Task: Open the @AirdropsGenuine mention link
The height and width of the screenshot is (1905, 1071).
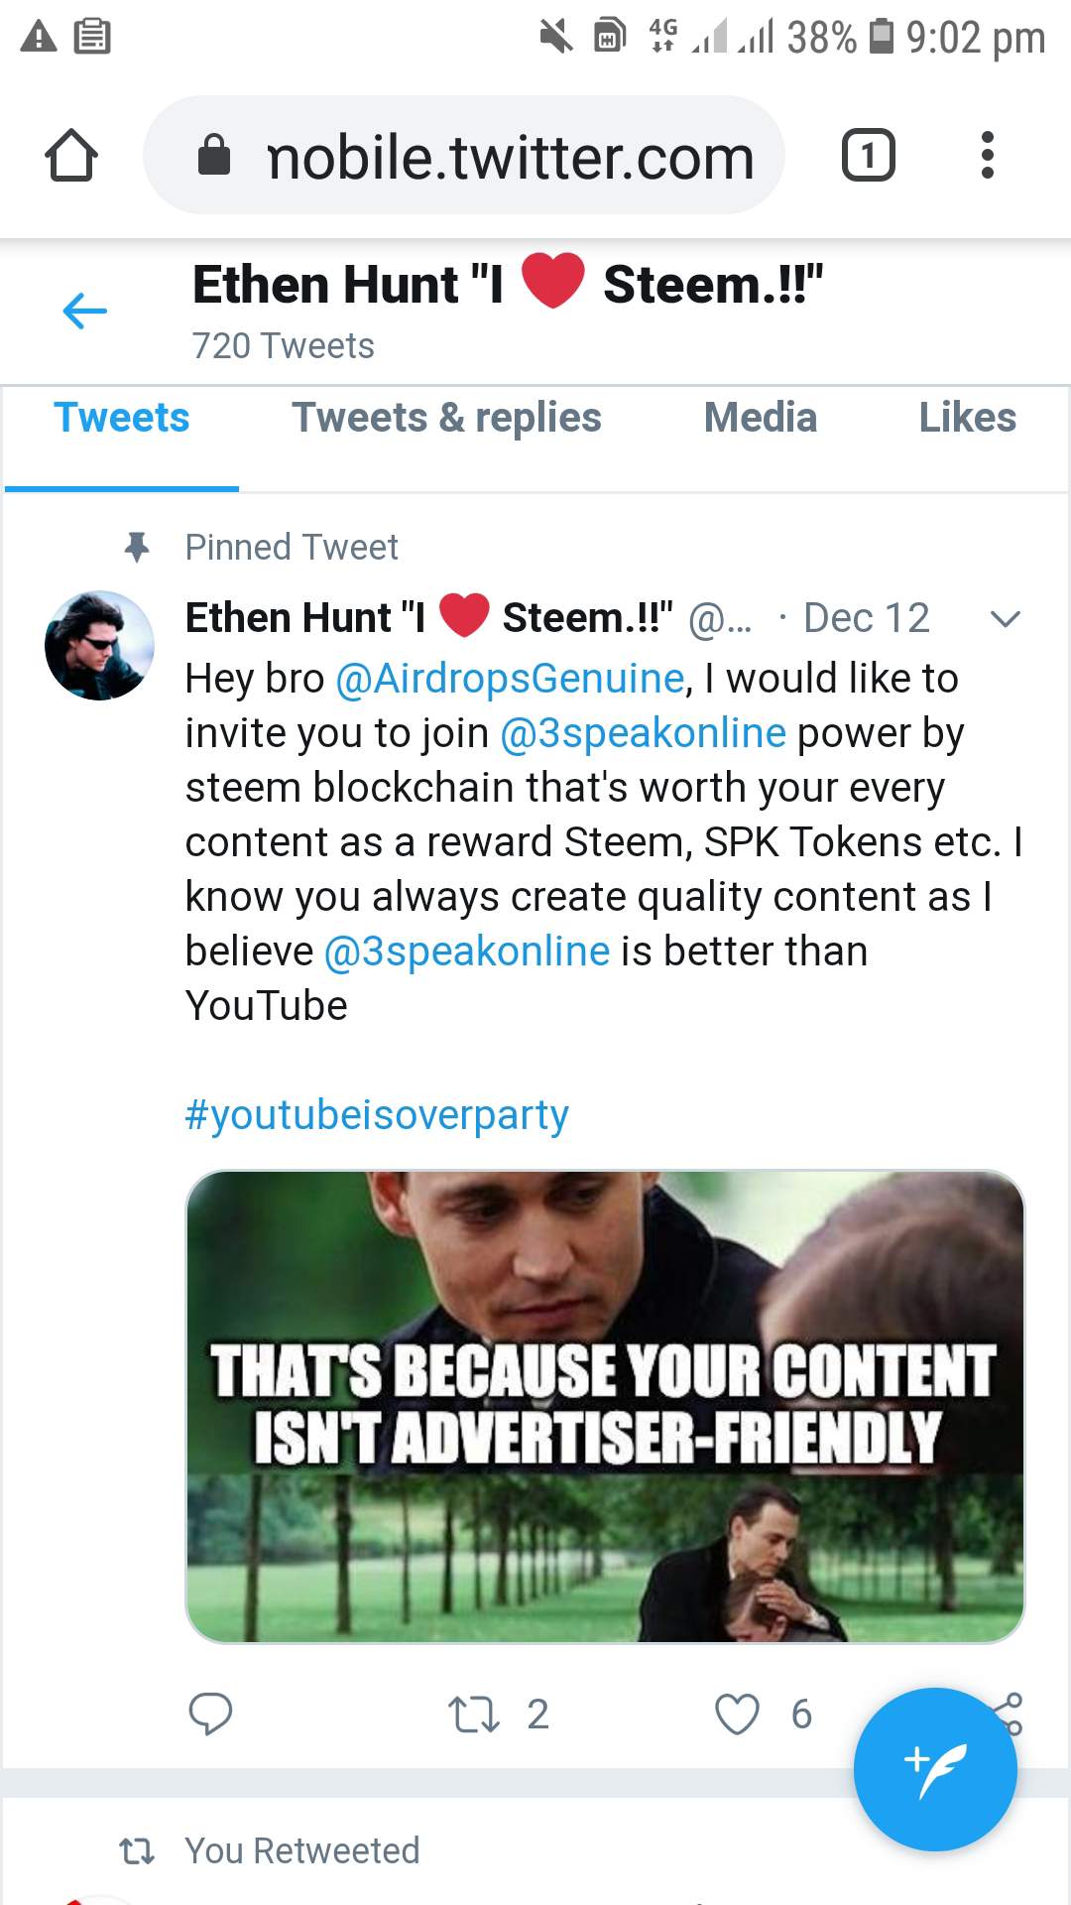Action: pos(510,679)
